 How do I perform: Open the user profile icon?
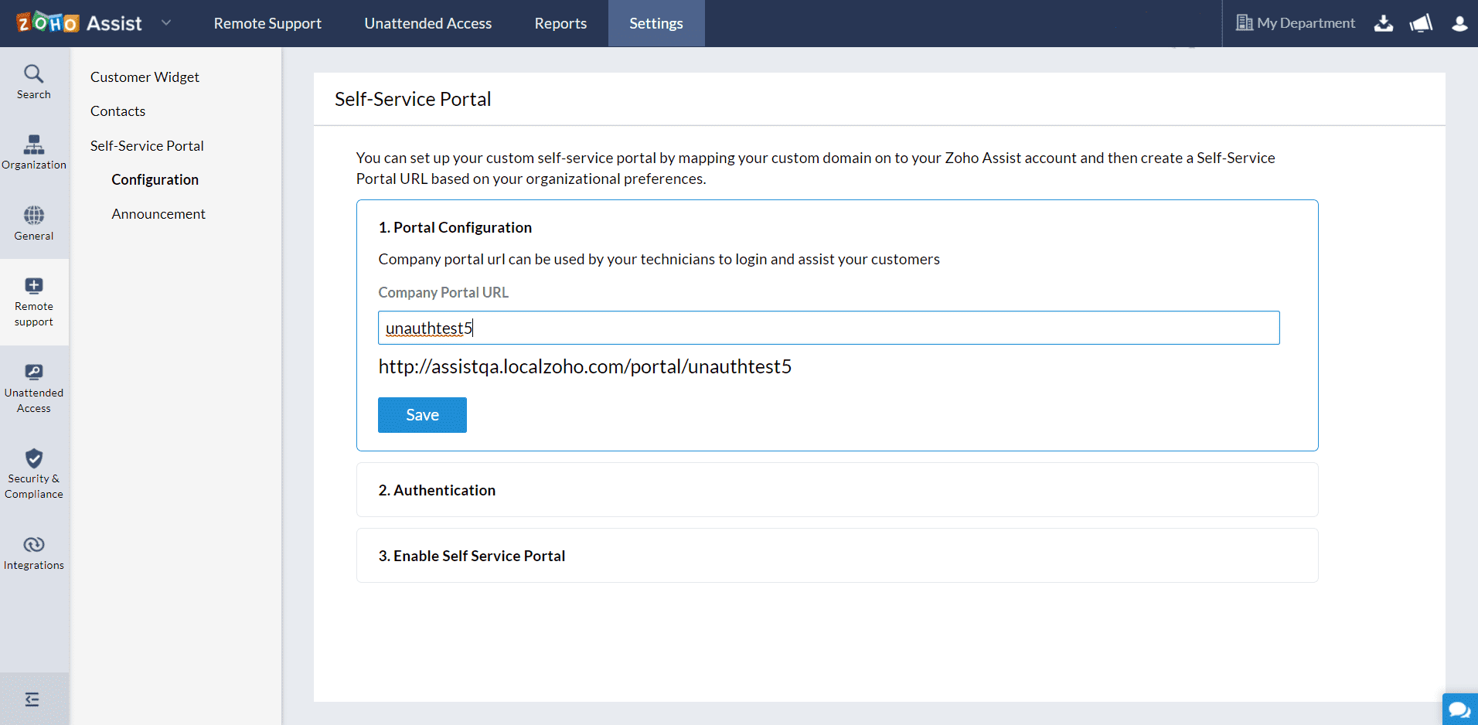click(1459, 23)
